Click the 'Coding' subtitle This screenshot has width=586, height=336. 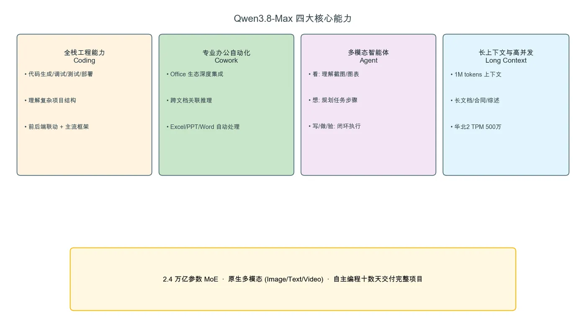84,60
